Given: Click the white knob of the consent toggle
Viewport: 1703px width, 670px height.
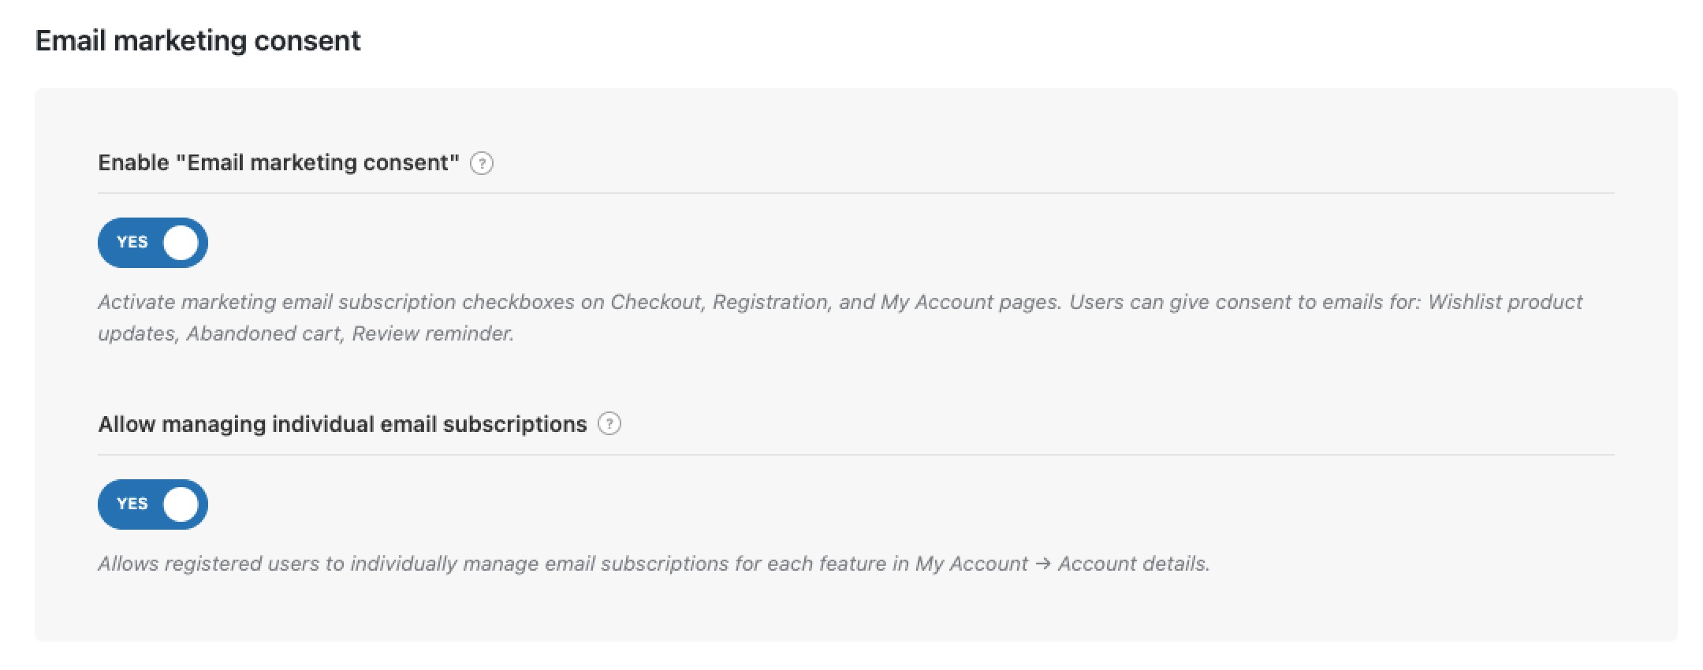Looking at the screenshot, I should (181, 243).
